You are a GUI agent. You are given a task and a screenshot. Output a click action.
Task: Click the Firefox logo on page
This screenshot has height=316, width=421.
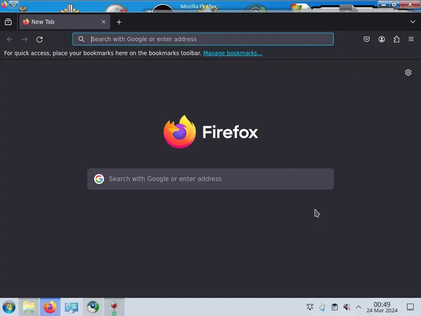pos(180,132)
